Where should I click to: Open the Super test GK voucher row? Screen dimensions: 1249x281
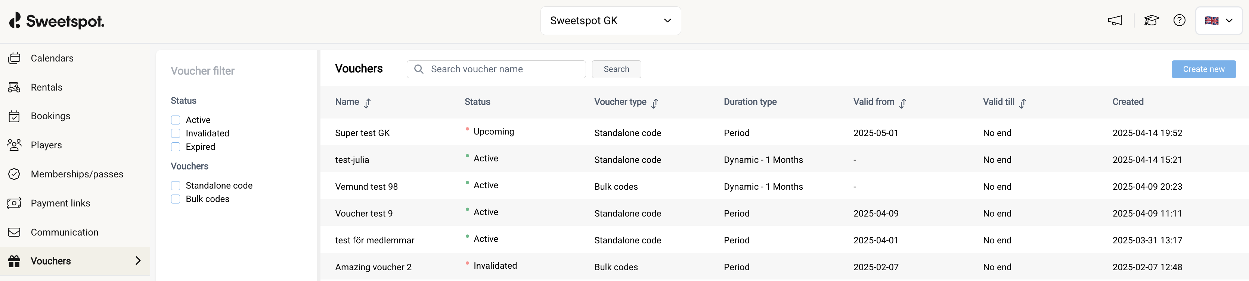[x=362, y=133]
